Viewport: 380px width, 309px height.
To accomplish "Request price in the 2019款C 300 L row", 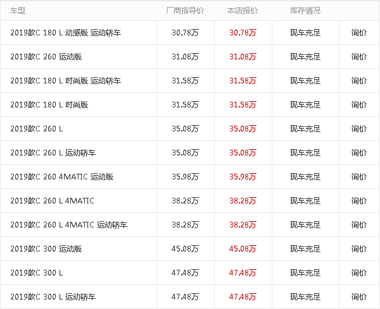I will click(x=359, y=273).
